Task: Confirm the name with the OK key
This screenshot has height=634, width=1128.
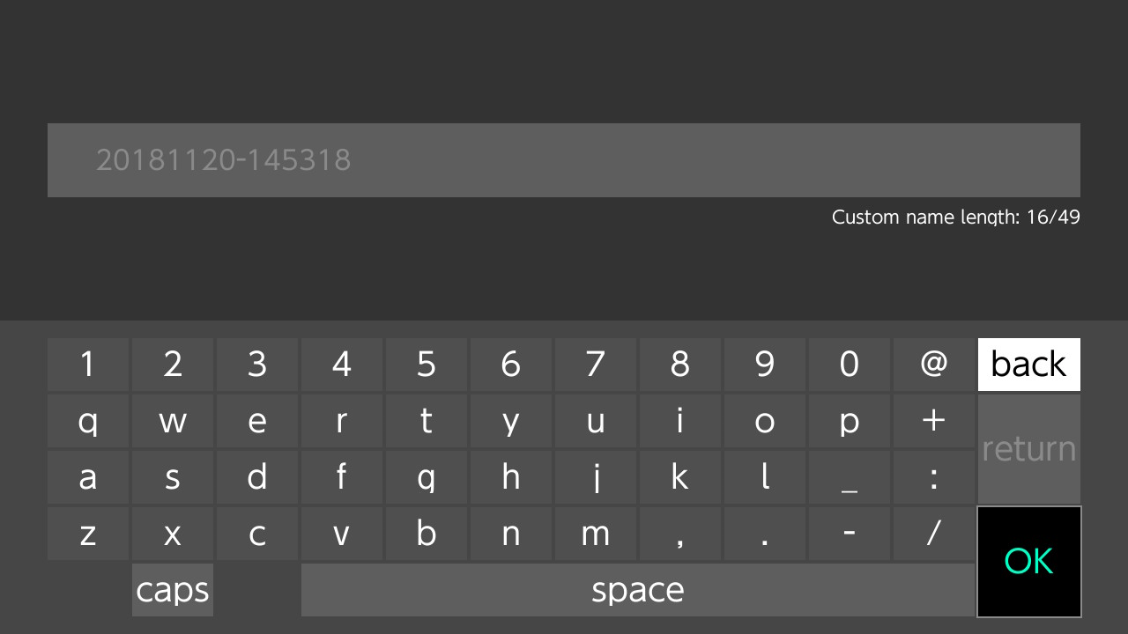Action: 1028,562
